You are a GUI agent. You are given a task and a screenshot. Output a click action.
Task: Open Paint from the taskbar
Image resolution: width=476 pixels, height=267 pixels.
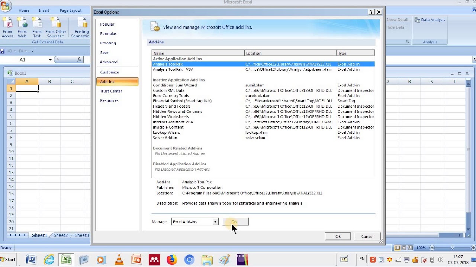click(x=224, y=260)
